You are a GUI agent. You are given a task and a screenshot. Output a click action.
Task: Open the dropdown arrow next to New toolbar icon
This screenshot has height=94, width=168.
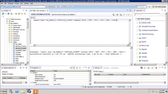(x=4, y=7)
